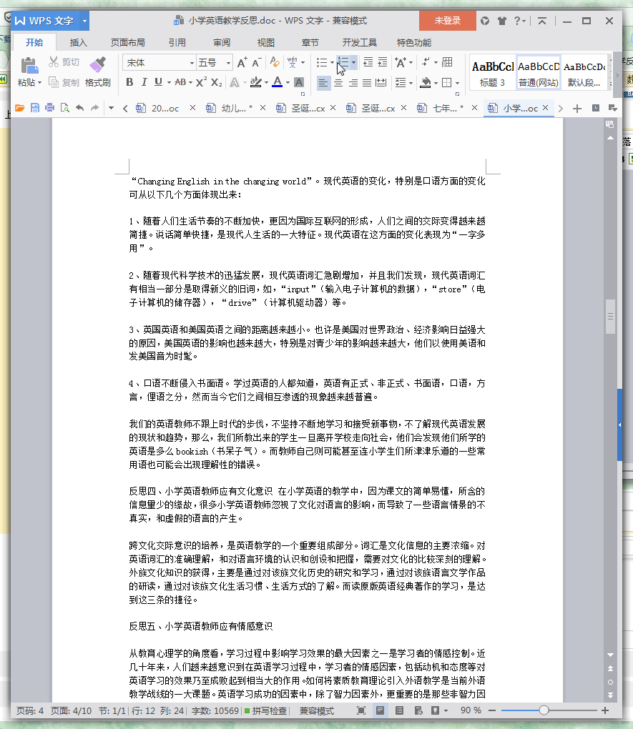The height and width of the screenshot is (729, 633).
Task: Open the 审阅 ribbon tab
Action: pos(222,42)
